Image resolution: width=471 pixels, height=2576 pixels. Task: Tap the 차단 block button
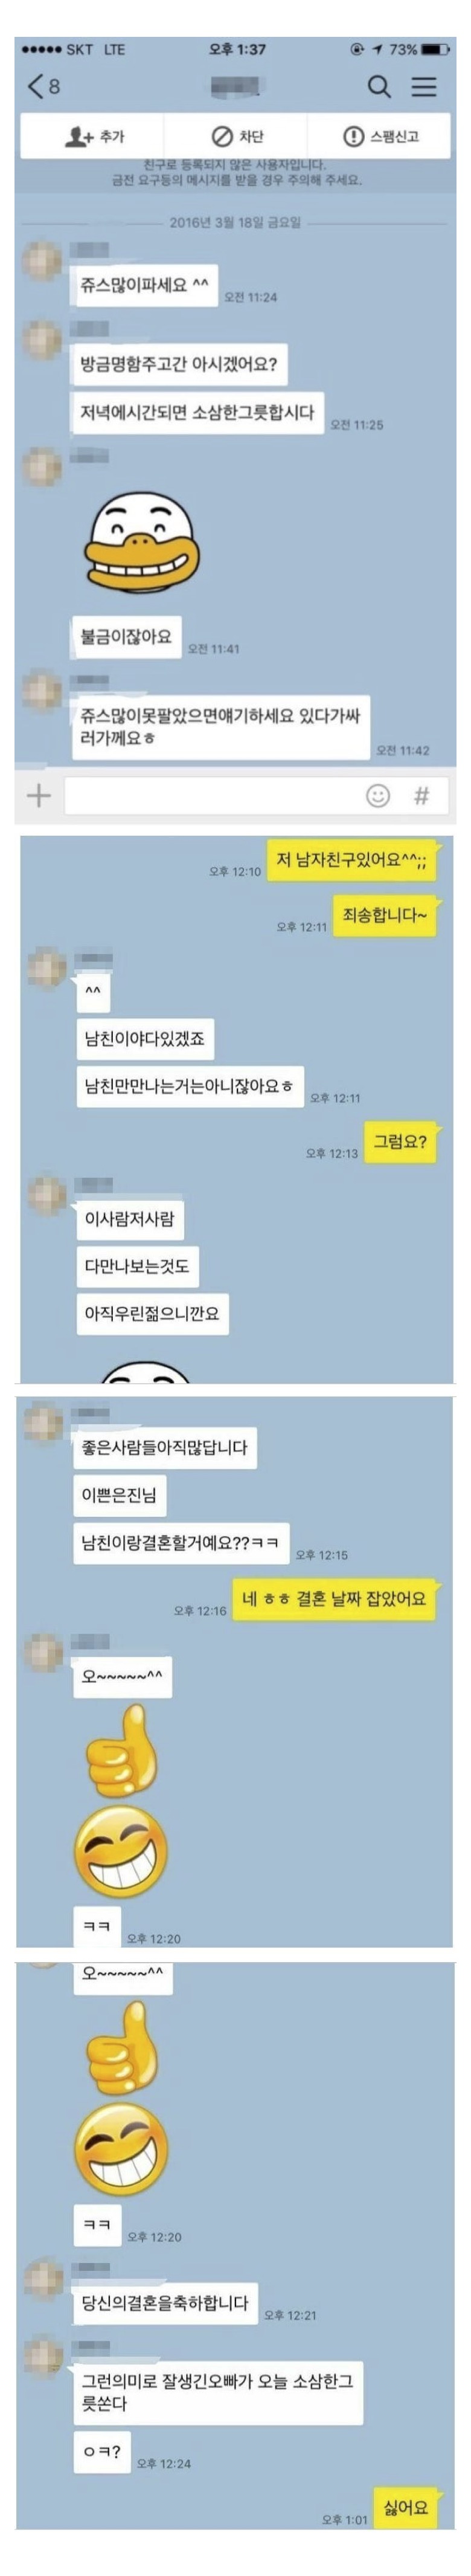click(x=236, y=136)
